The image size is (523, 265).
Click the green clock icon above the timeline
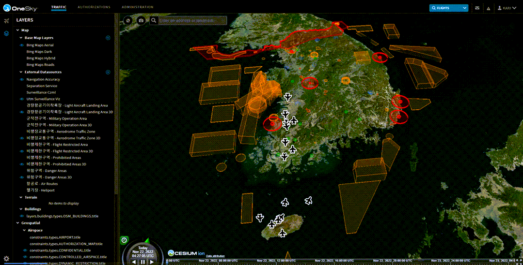pos(125,240)
